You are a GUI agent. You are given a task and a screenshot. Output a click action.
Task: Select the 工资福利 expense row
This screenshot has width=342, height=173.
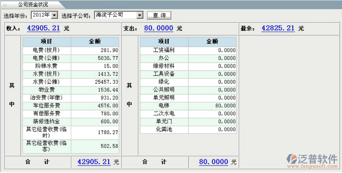pos(164,50)
